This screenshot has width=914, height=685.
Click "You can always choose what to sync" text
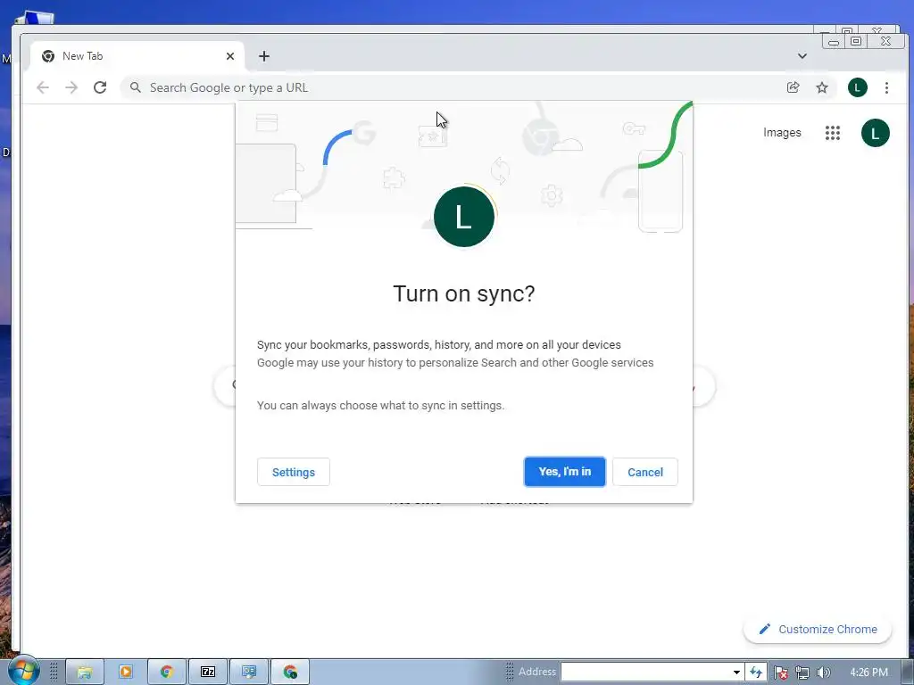click(380, 406)
